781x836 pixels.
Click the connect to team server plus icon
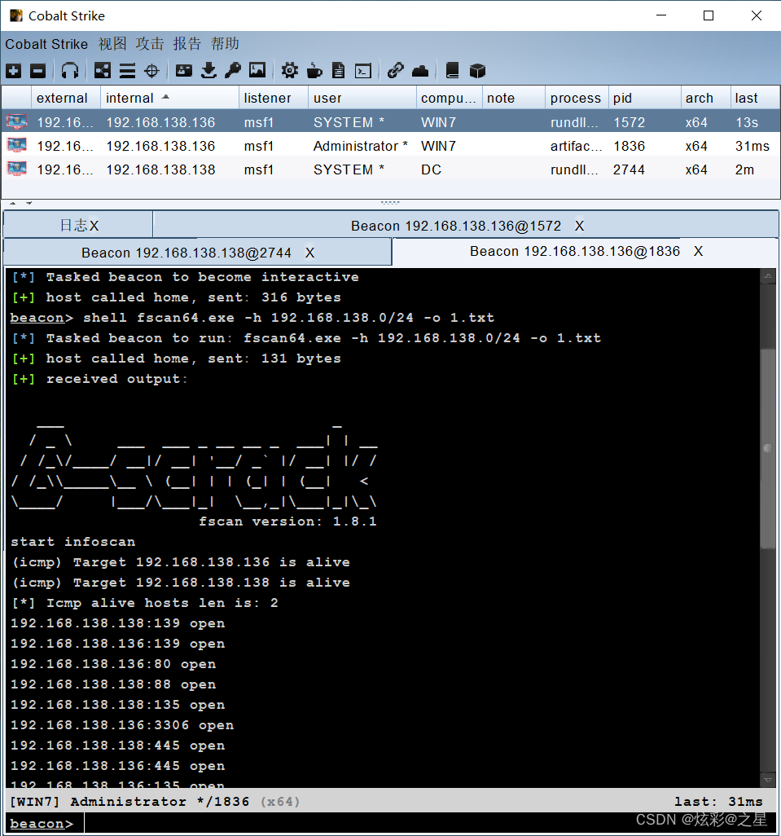click(x=13, y=70)
